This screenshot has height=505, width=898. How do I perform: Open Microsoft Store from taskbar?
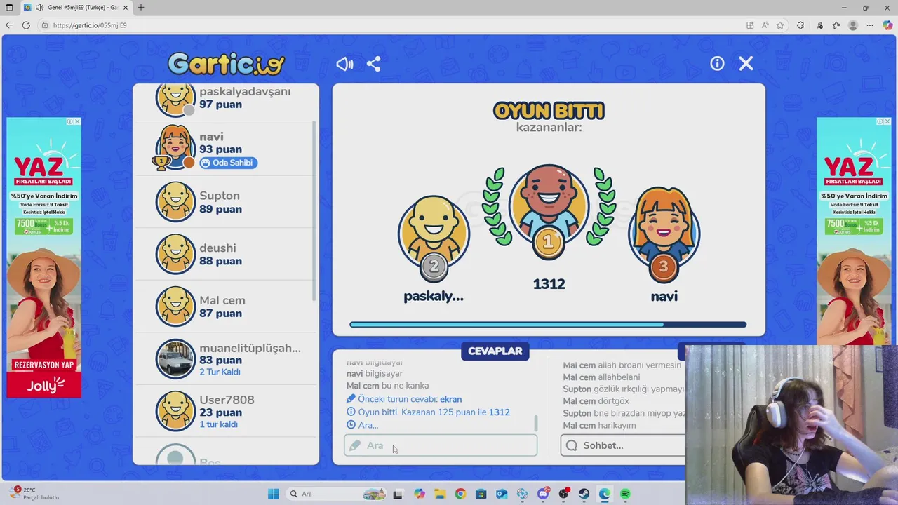tap(481, 494)
